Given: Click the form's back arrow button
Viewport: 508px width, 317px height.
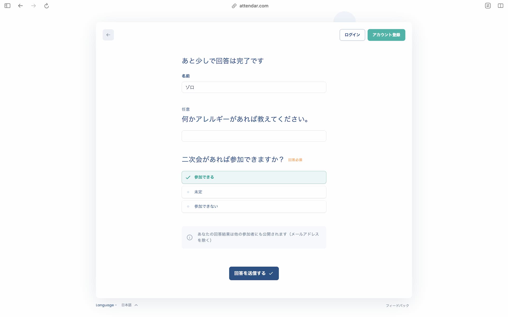Looking at the screenshot, I should pyautogui.click(x=108, y=35).
